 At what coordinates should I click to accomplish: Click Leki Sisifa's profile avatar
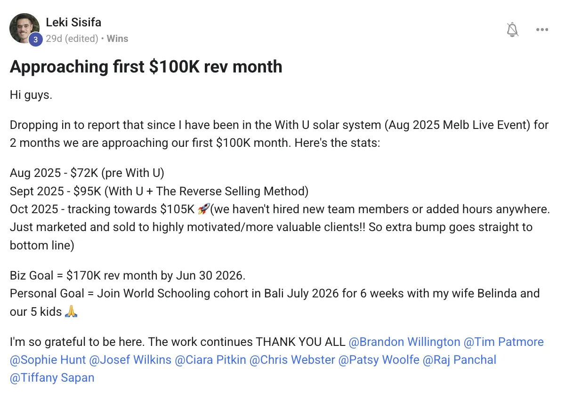[x=24, y=28]
